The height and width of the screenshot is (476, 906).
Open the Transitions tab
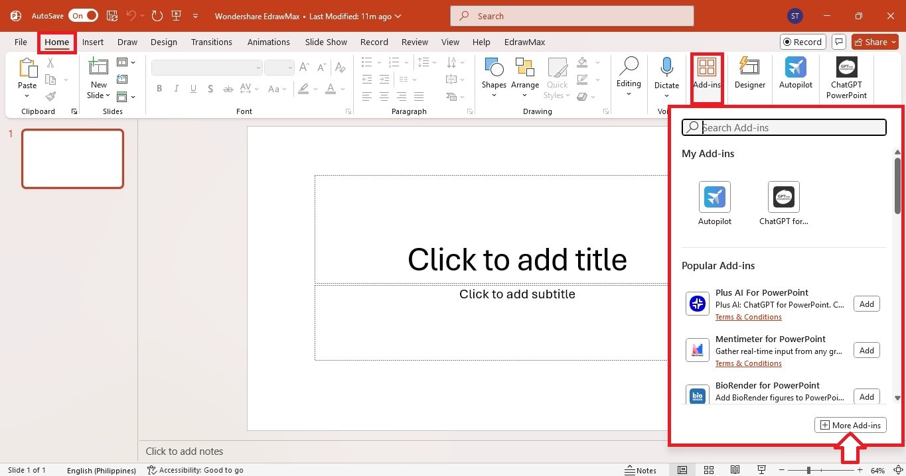pos(212,42)
